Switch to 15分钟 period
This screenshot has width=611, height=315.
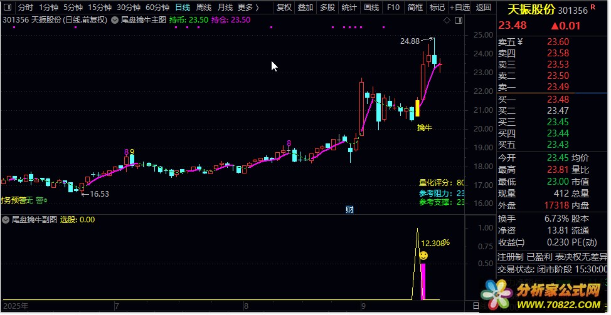point(100,7)
